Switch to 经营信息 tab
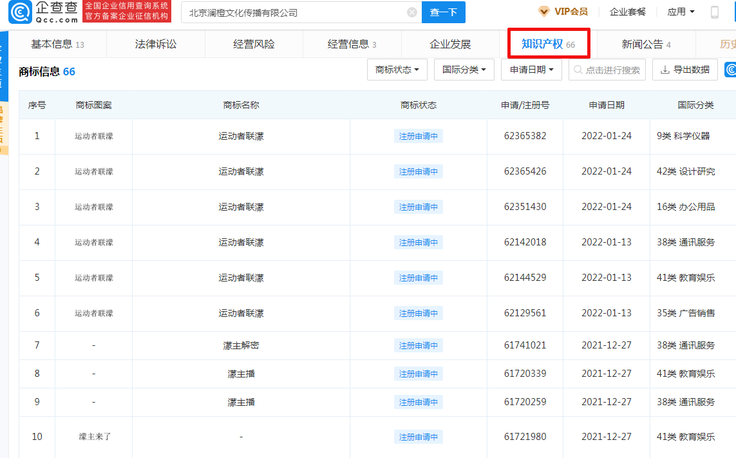Image resolution: width=736 pixels, height=458 pixels. click(352, 44)
